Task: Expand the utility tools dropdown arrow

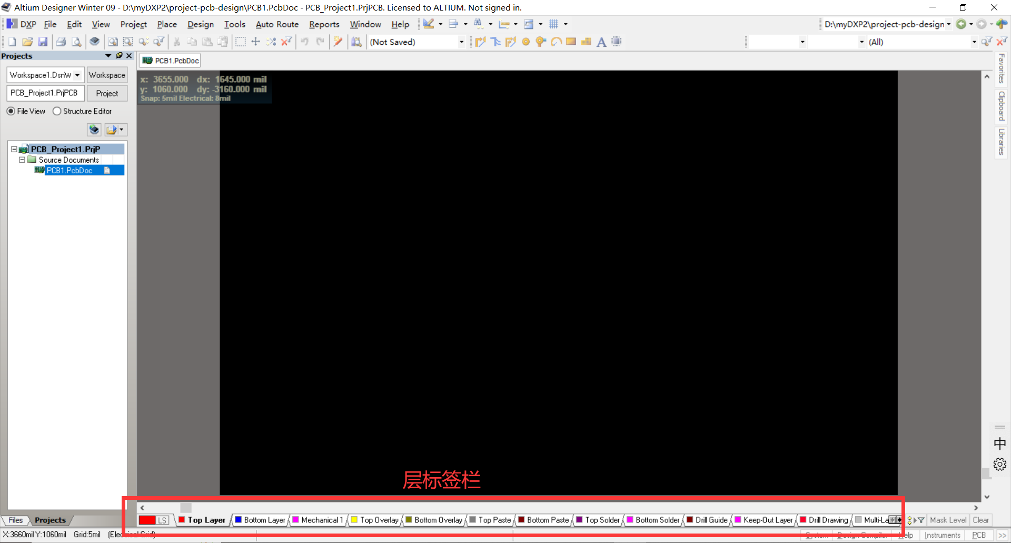Action: (x=440, y=24)
